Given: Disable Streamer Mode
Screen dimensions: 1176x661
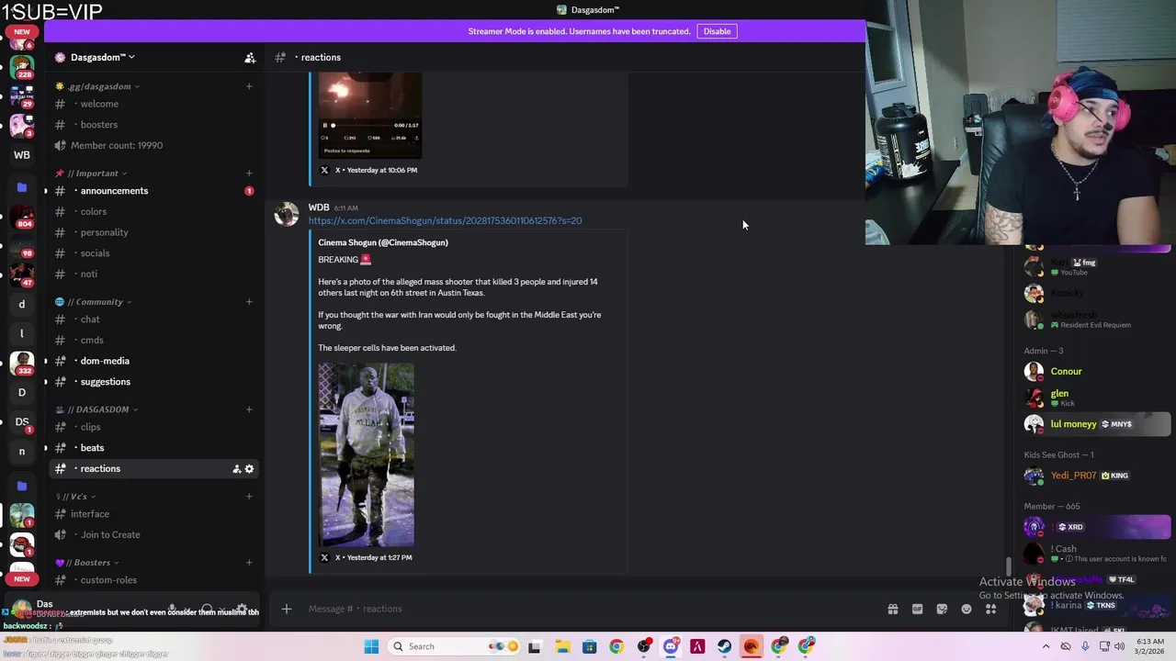Looking at the screenshot, I should pos(717,31).
